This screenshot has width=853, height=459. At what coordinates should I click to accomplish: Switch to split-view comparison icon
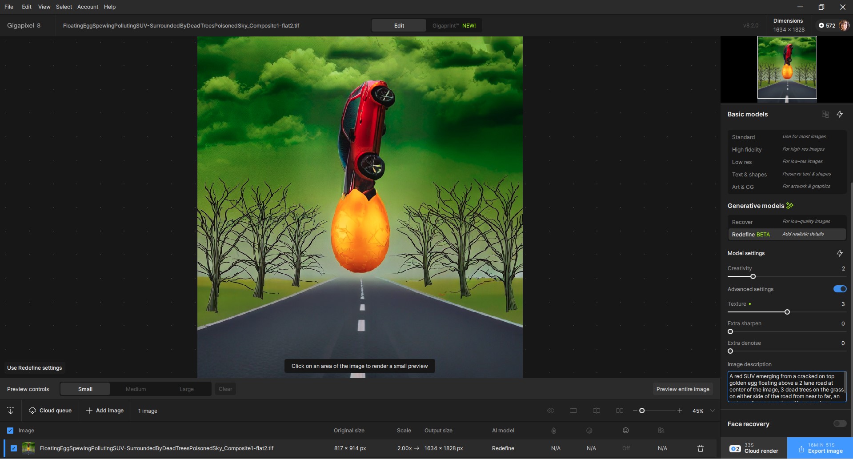tap(597, 411)
